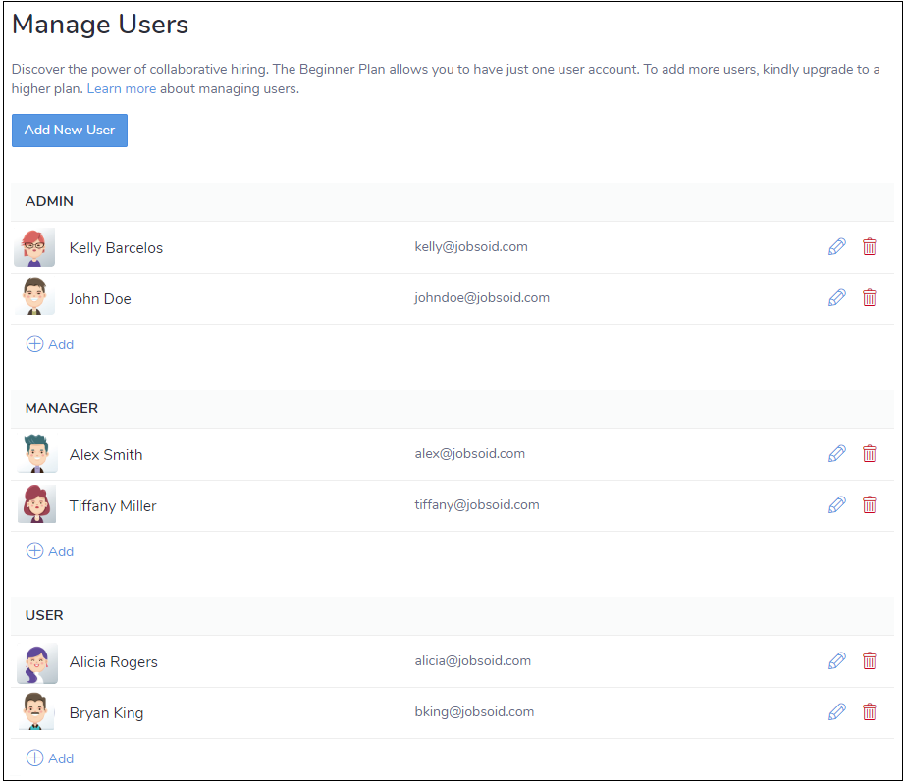The height and width of the screenshot is (784, 906).
Task: Edit Kelly Barcelos with the pencil icon
Action: (x=836, y=247)
